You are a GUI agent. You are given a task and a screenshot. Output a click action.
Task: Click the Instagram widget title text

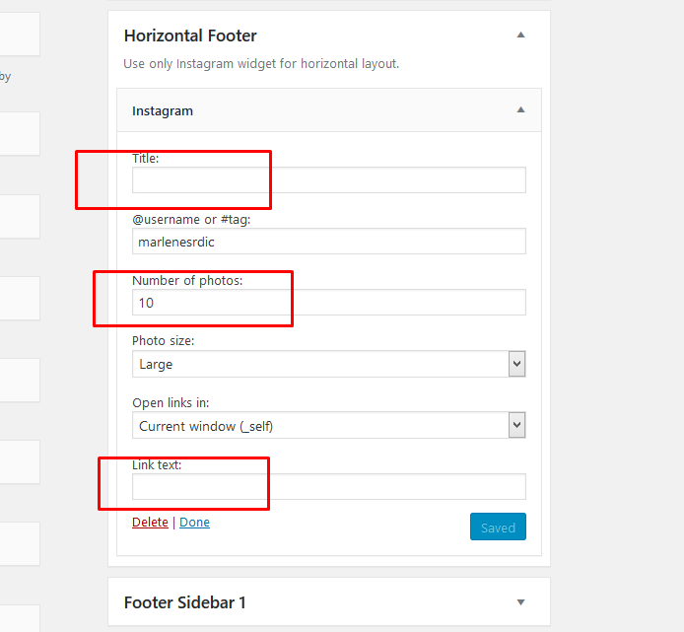coord(163,111)
